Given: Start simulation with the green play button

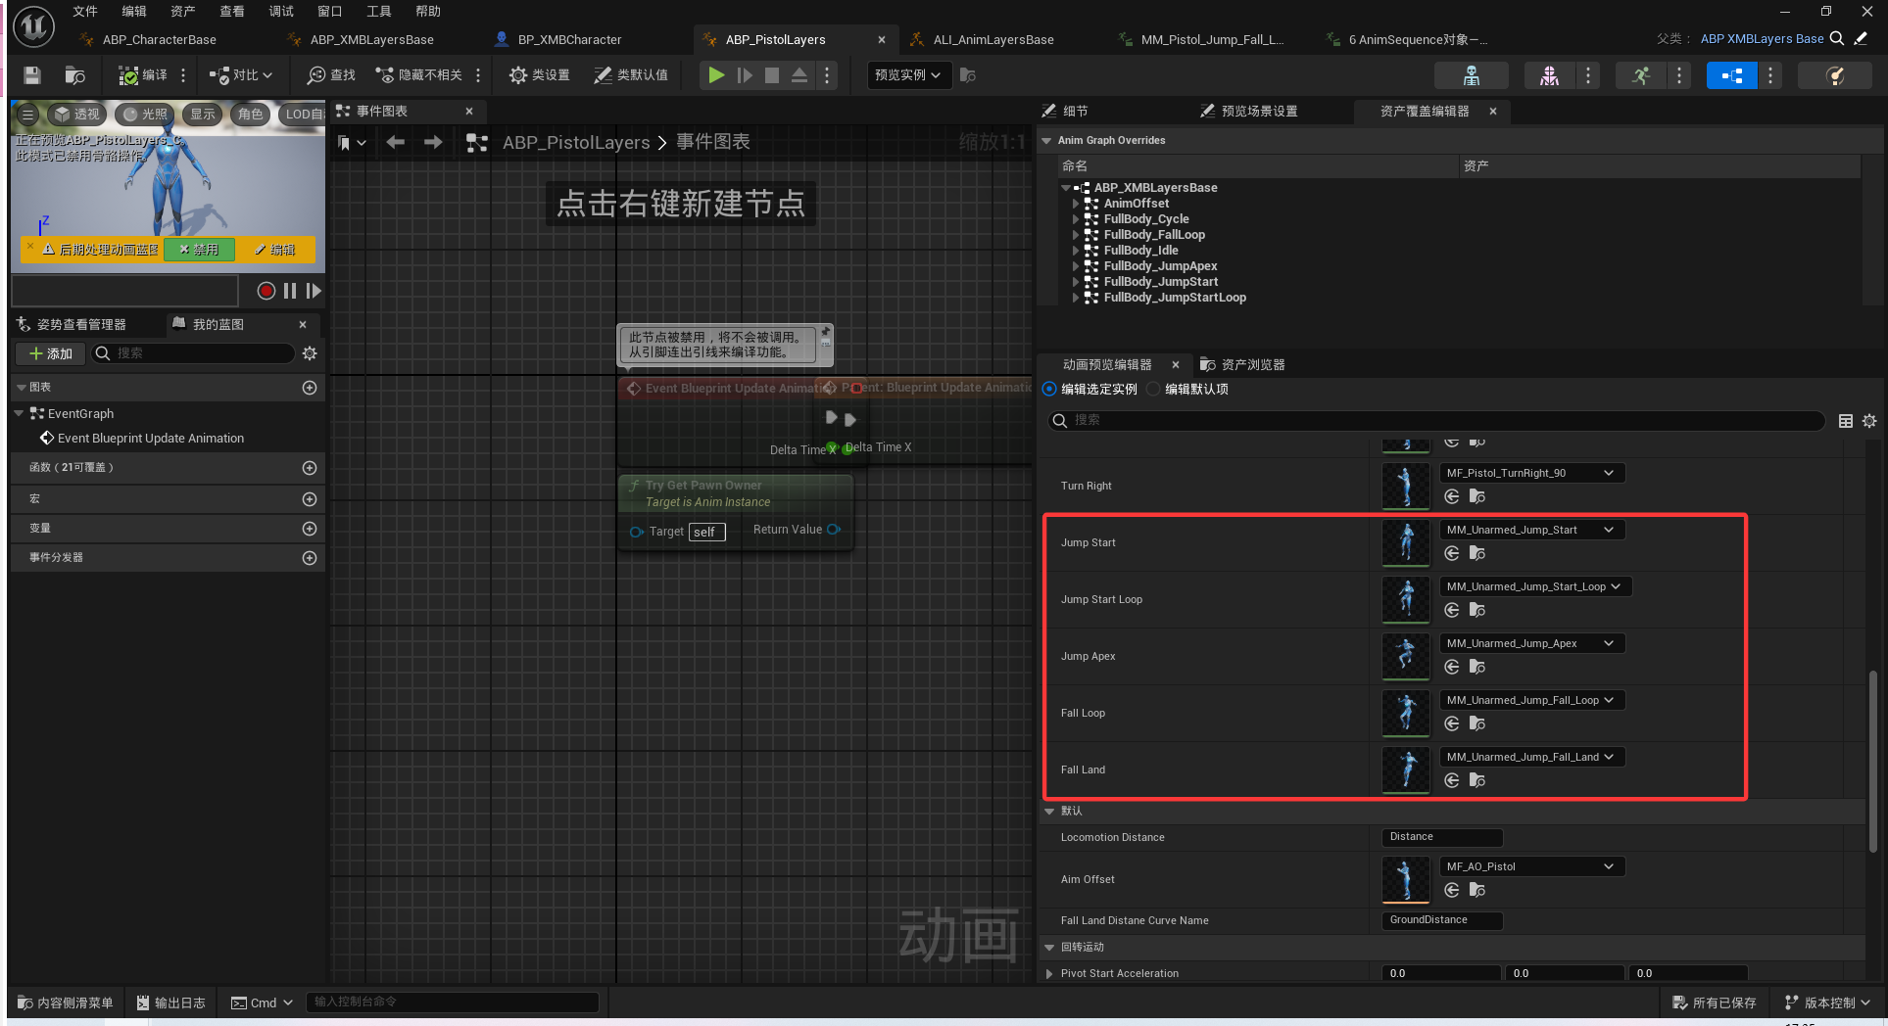Looking at the screenshot, I should coord(716,75).
